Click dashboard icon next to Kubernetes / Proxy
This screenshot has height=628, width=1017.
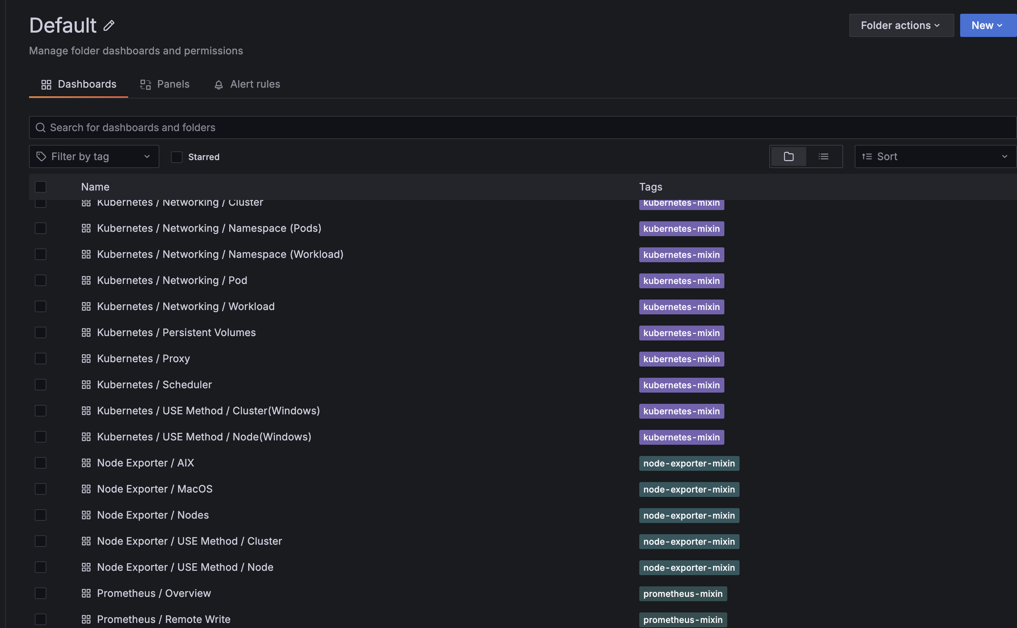pos(86,359)
